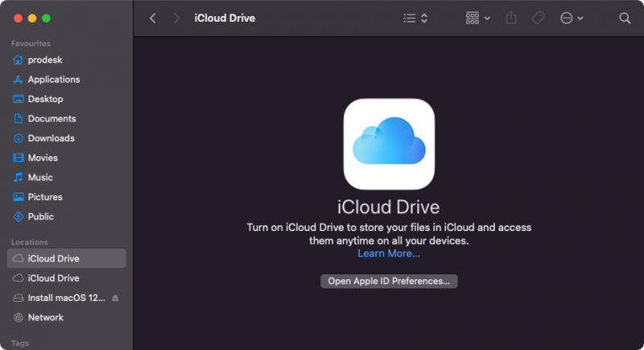Expand the list view options selector
Screen dimensions: 644x350
415,18
